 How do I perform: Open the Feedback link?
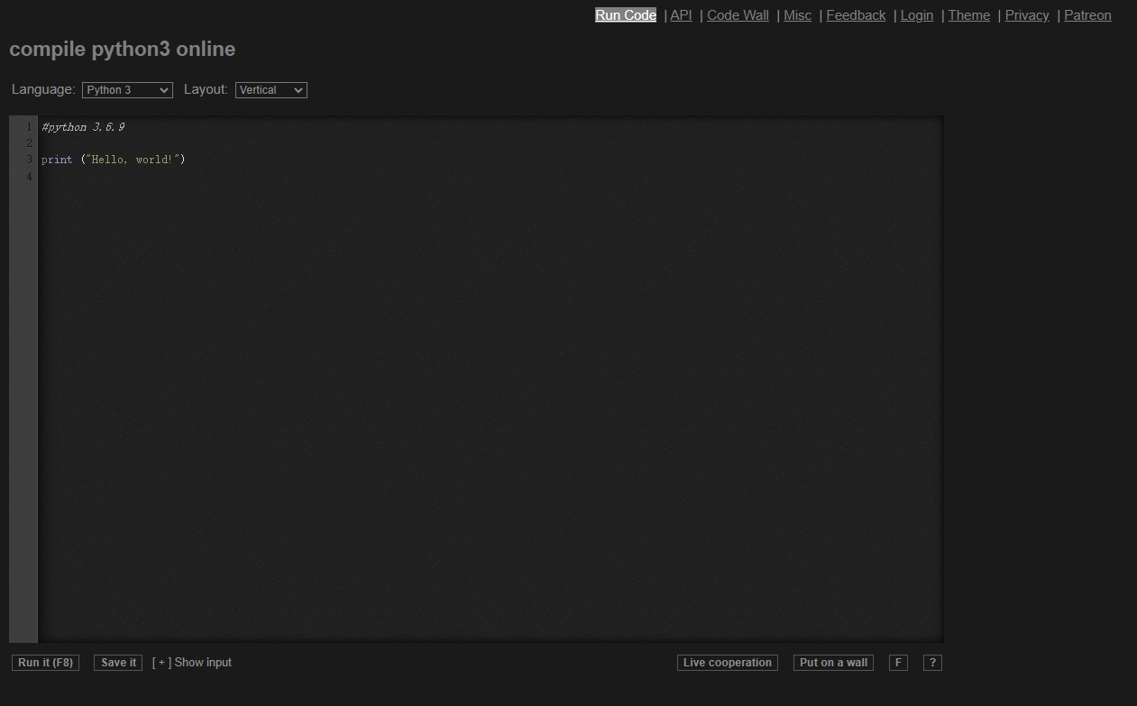pos(856,15)
